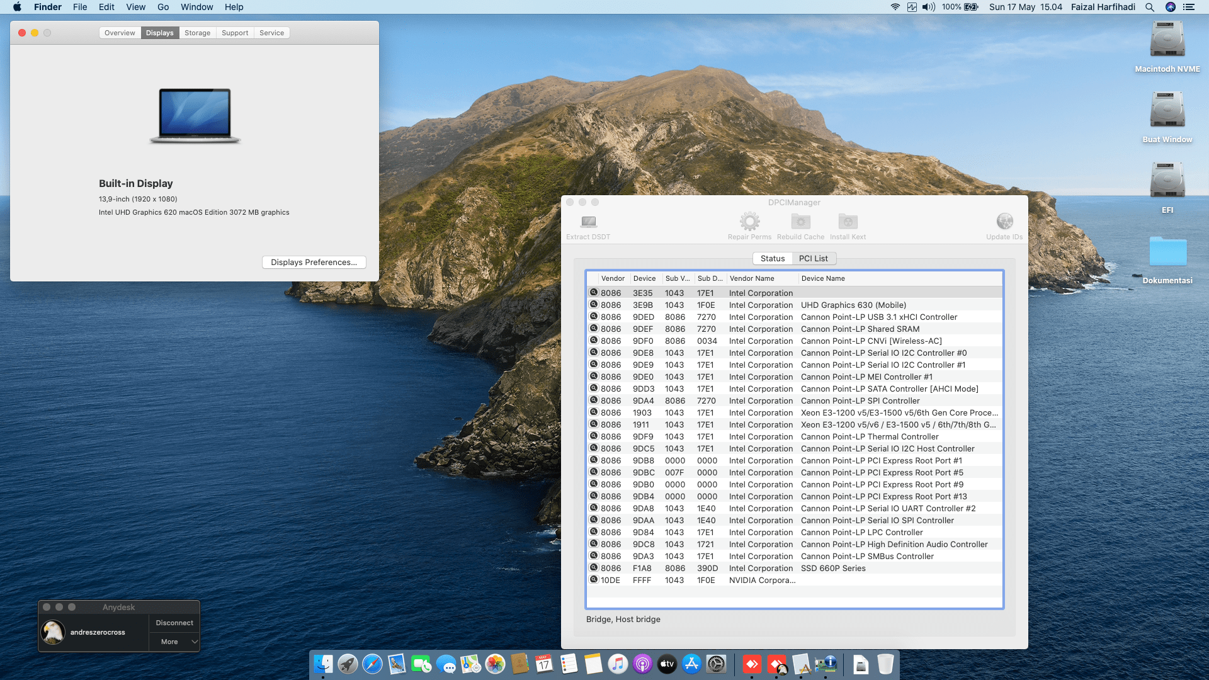Click the Install Kext toolbar icon

click(848, 222)
